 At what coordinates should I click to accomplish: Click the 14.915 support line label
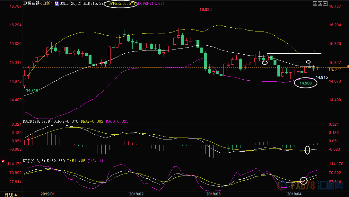coord(322,77)
